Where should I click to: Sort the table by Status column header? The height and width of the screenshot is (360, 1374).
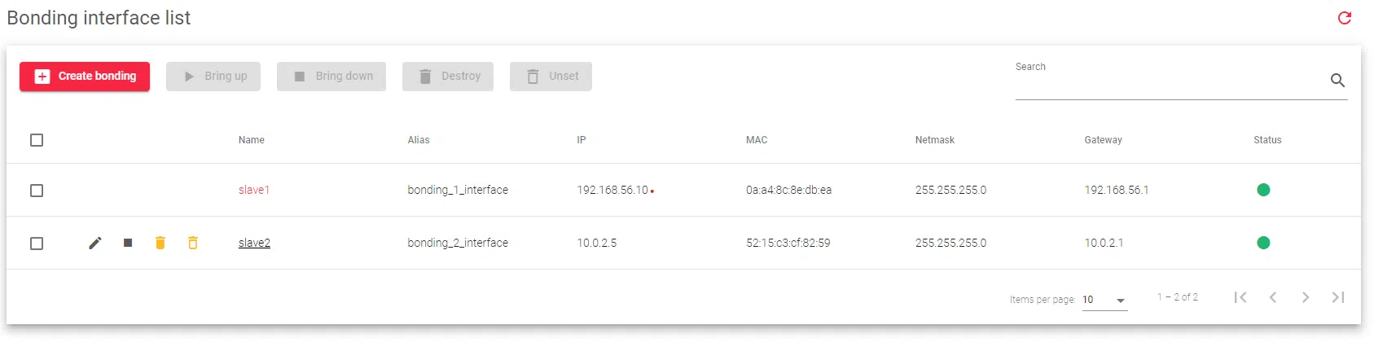[1267, 140]
